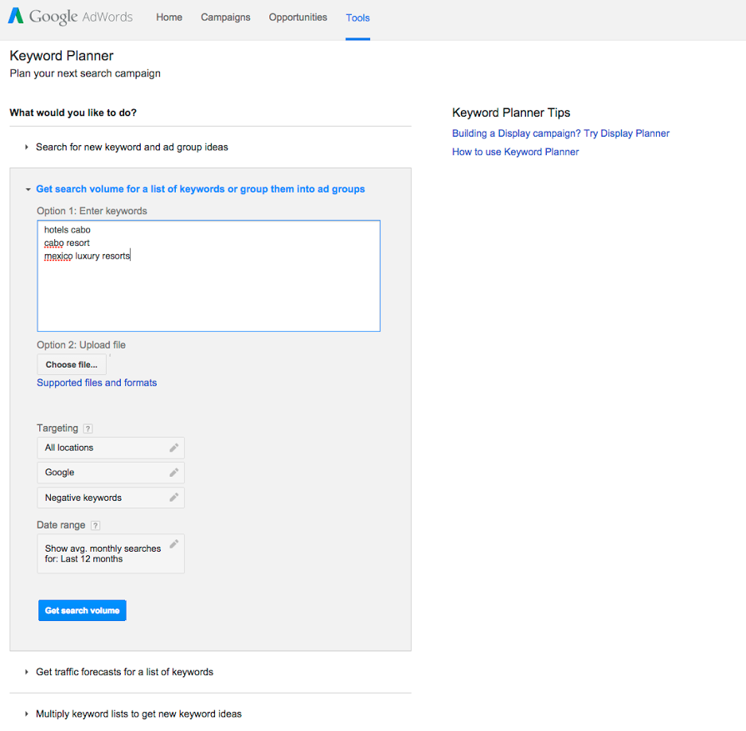Select the Tools tab

358,18
